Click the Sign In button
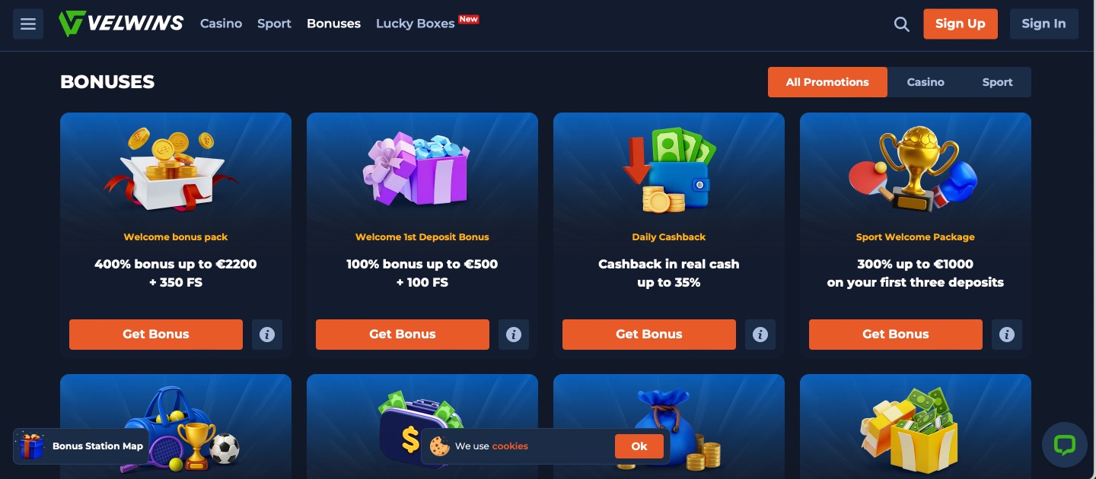Screen dimensions: 1096x479 click(x=1043, y=24)
